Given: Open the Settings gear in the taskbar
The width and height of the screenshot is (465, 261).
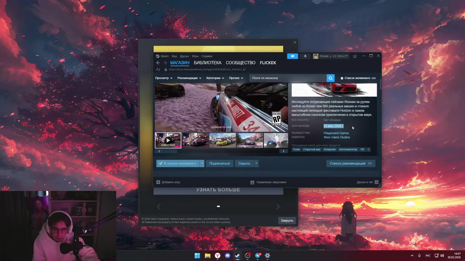Looking at the screenshot, I should point(267,256).
